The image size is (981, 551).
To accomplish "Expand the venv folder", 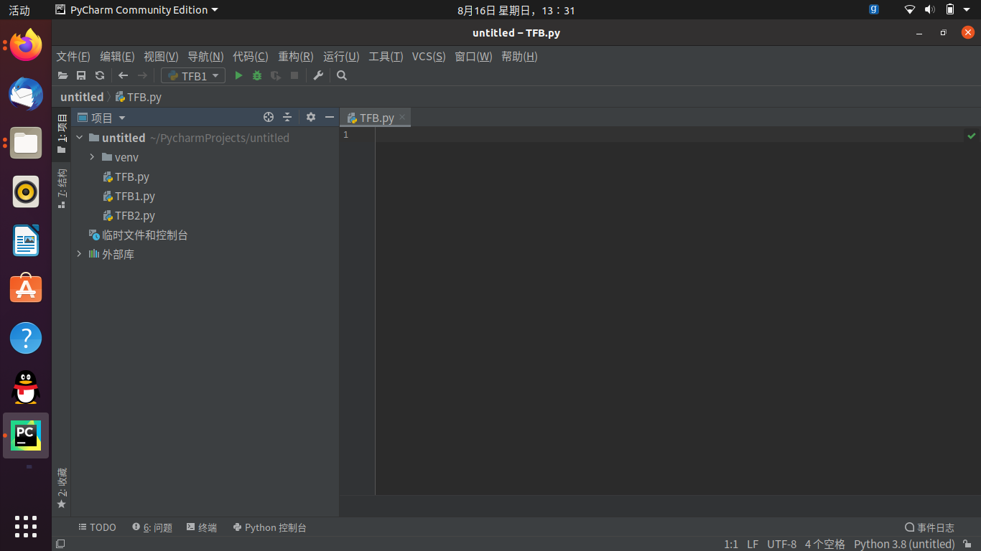I will tap(92, 157).
